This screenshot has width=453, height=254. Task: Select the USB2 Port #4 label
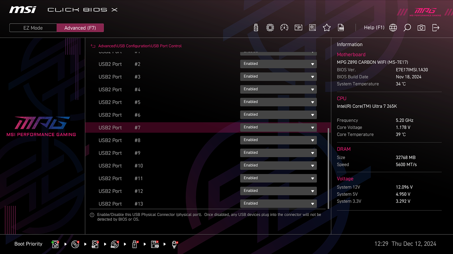click(119, 90)
